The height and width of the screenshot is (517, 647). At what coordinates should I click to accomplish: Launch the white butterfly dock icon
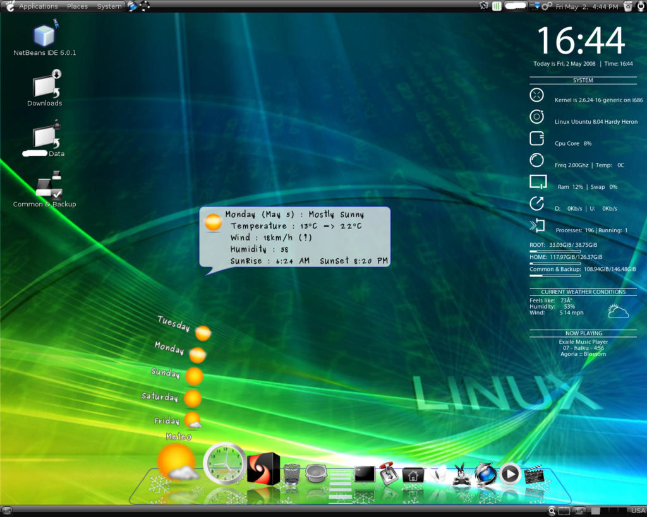coord(438,473)
